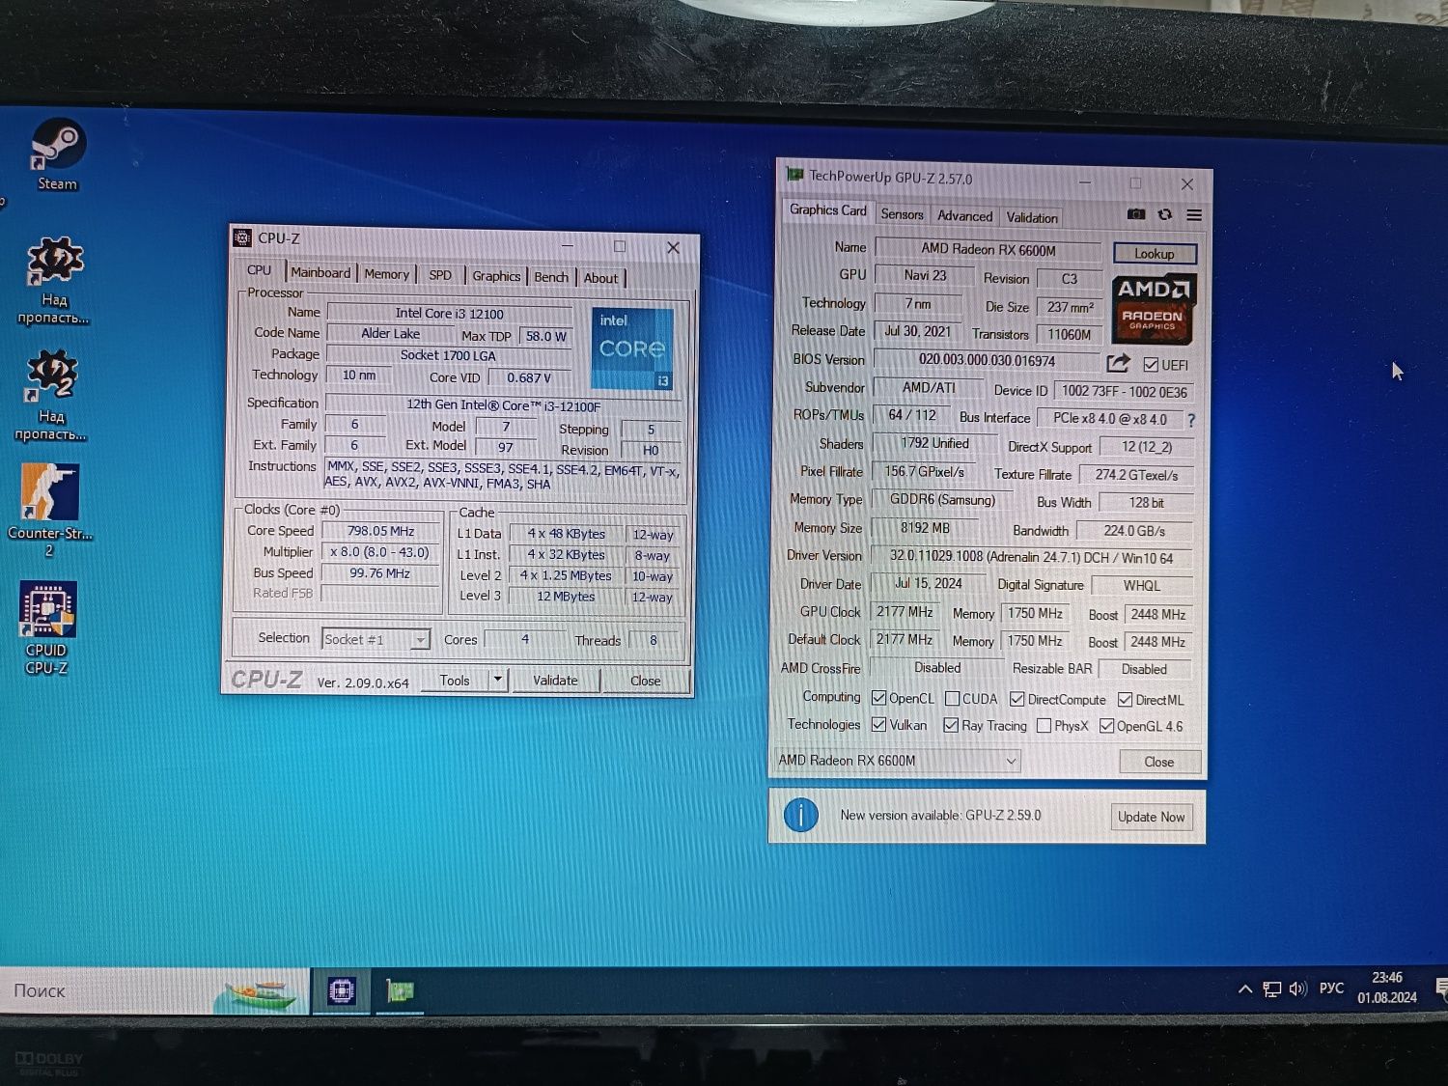Viewport: 1448px width, 1086px height.
Task: Switch to the Bench tab
Action: [x=551, y=277]
